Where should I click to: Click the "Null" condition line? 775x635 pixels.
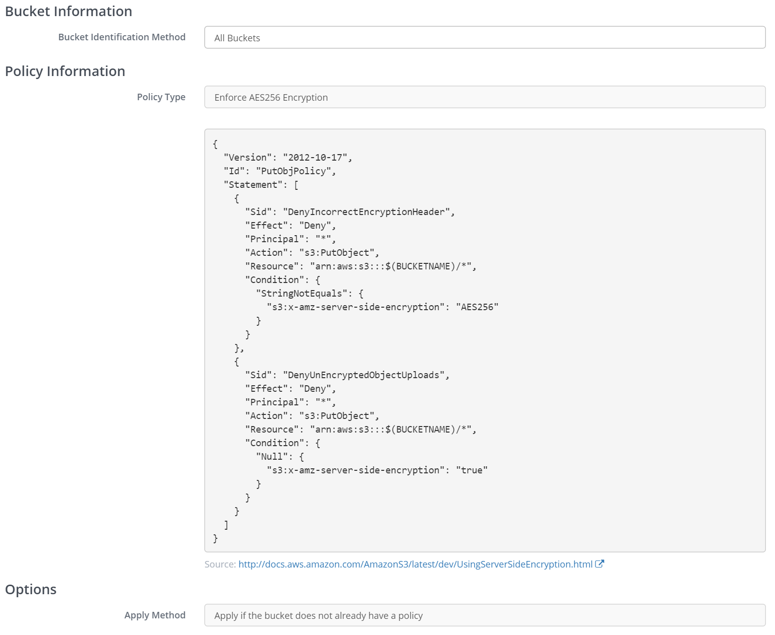(280, 457)
